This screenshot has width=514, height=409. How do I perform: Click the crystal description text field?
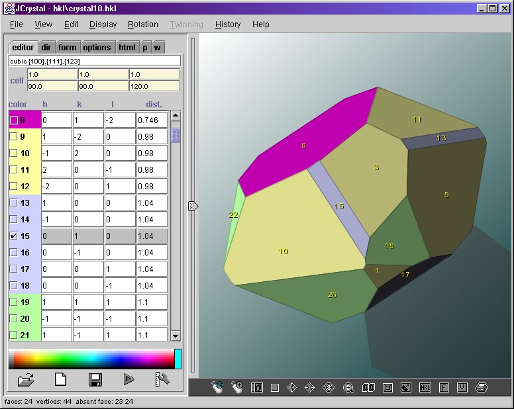click(95, 62)
